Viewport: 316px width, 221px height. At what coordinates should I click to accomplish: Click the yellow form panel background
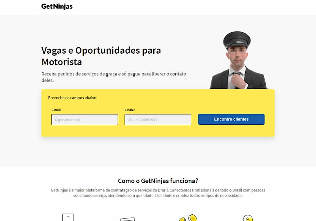[x=158, y=131]
